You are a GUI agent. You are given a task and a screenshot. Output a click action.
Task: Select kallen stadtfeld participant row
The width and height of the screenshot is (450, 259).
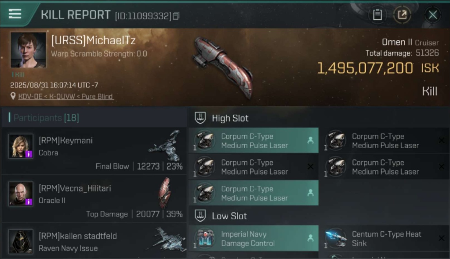(x=94, y=241)
